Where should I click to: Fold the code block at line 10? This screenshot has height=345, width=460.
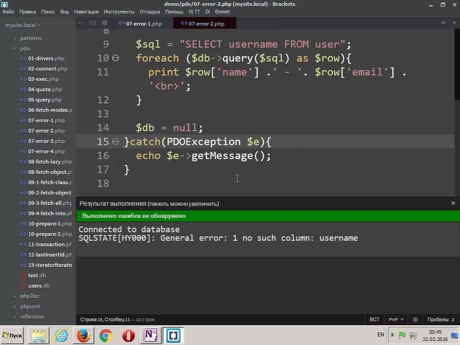pos(115,58)
